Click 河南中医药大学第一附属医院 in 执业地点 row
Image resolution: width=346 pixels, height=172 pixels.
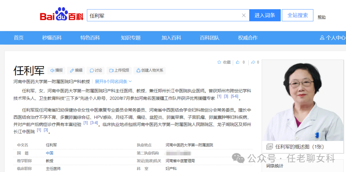tap(190, 145)
